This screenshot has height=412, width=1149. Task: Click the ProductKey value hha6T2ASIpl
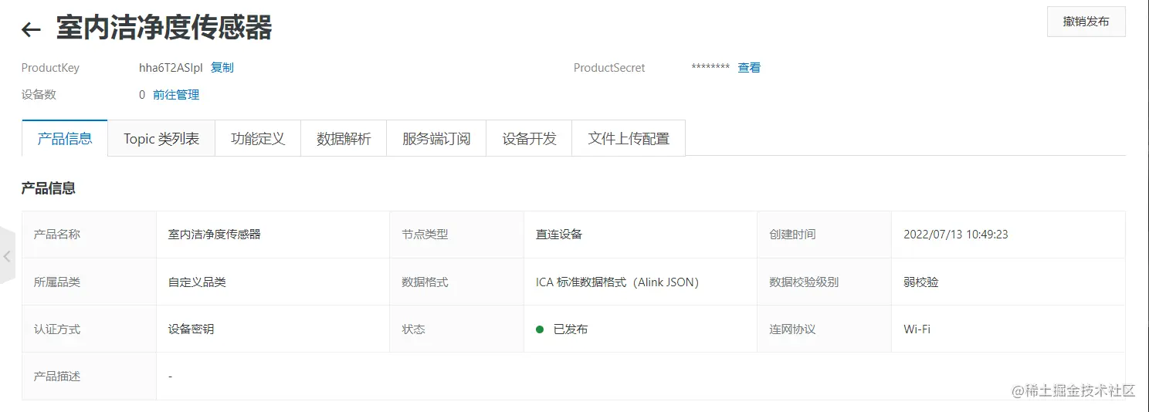(171, 68)
